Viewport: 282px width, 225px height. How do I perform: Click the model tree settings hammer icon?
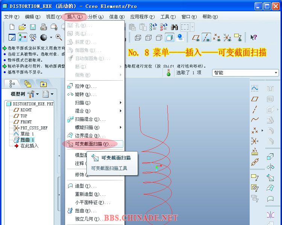click(31, 94)
